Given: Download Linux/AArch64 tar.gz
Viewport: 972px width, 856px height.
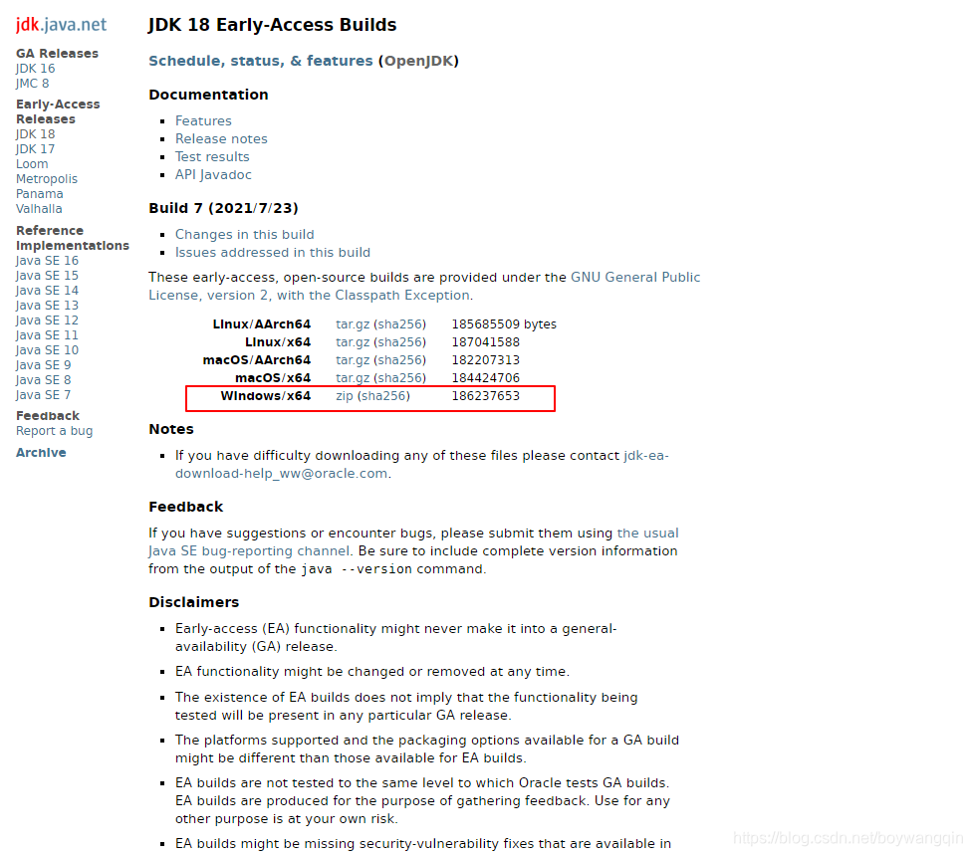Looking at the screenshot, I should click(353, 323).
